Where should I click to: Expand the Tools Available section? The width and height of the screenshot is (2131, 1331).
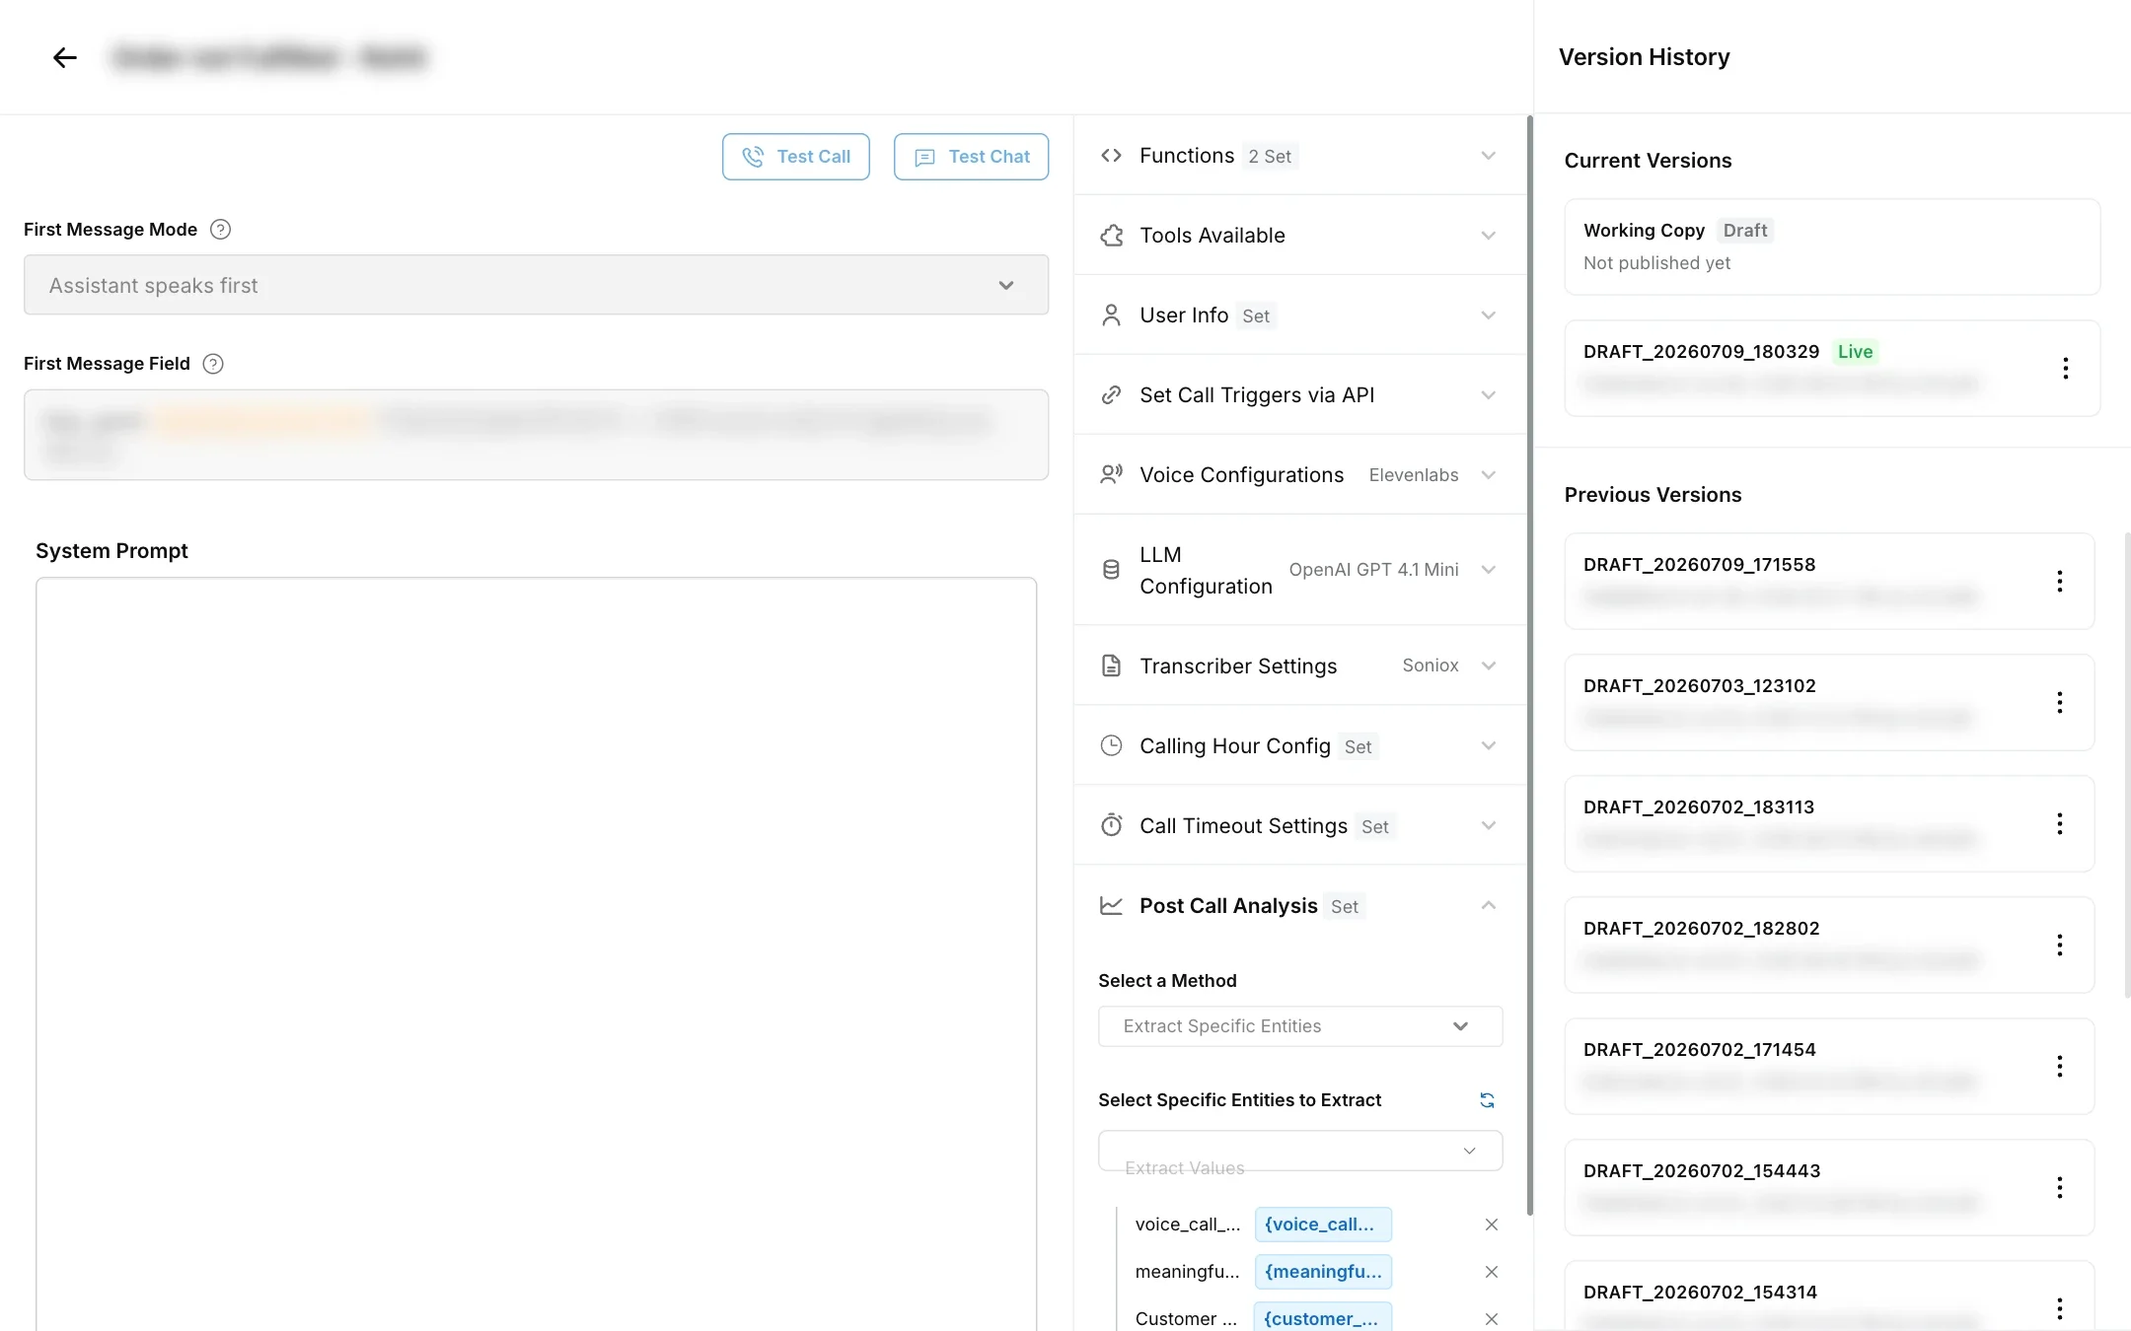pyautogui.click(x=1488, y=236)
